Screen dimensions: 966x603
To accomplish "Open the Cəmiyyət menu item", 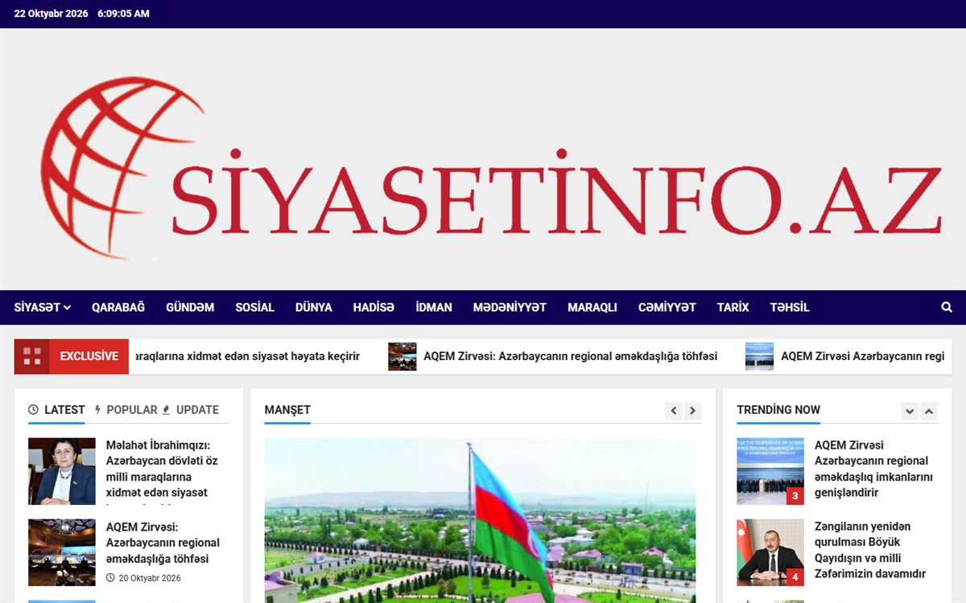I will 667,307.
